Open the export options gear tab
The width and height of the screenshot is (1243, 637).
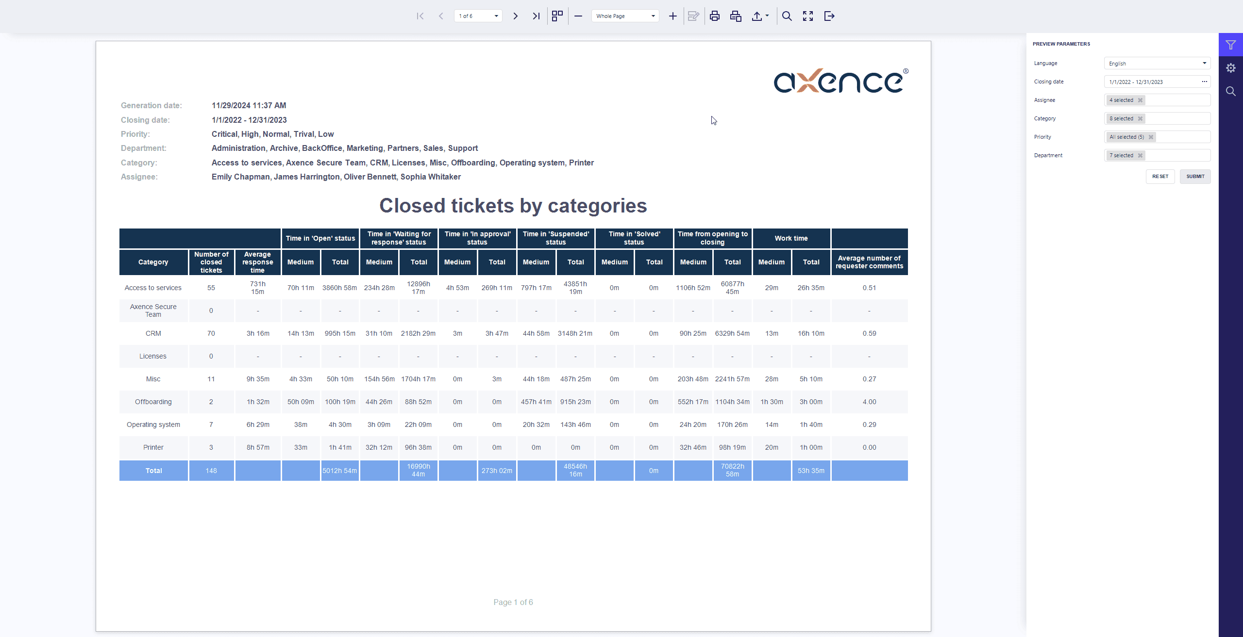click(1230, 68)
